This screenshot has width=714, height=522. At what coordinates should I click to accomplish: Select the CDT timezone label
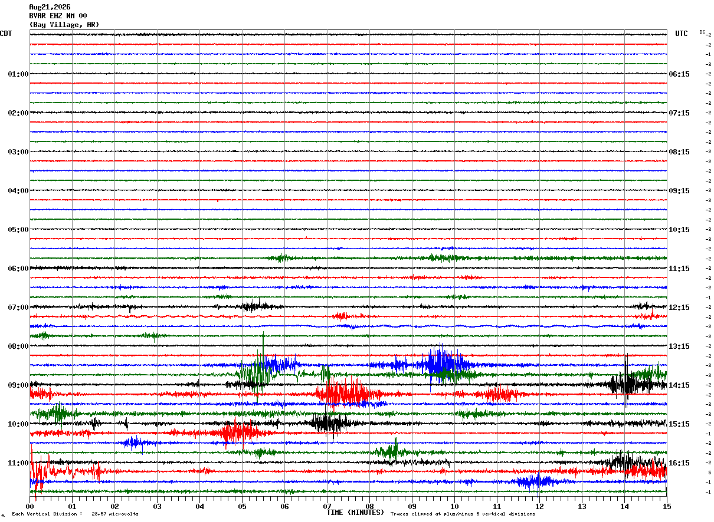coord(6,34)
